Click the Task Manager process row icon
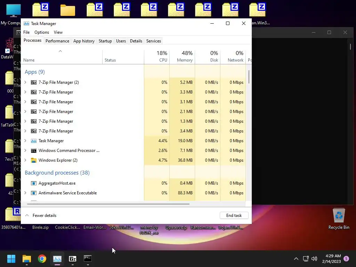The image size is (356, 267). pyautogui.click(x=34, y=141)
